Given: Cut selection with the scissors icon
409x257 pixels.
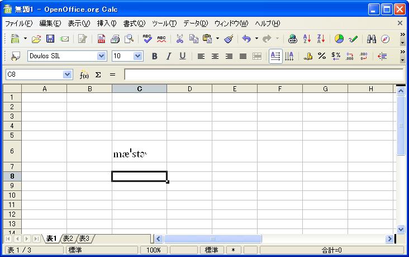Looking at the screenshot, I should point(179,39).
